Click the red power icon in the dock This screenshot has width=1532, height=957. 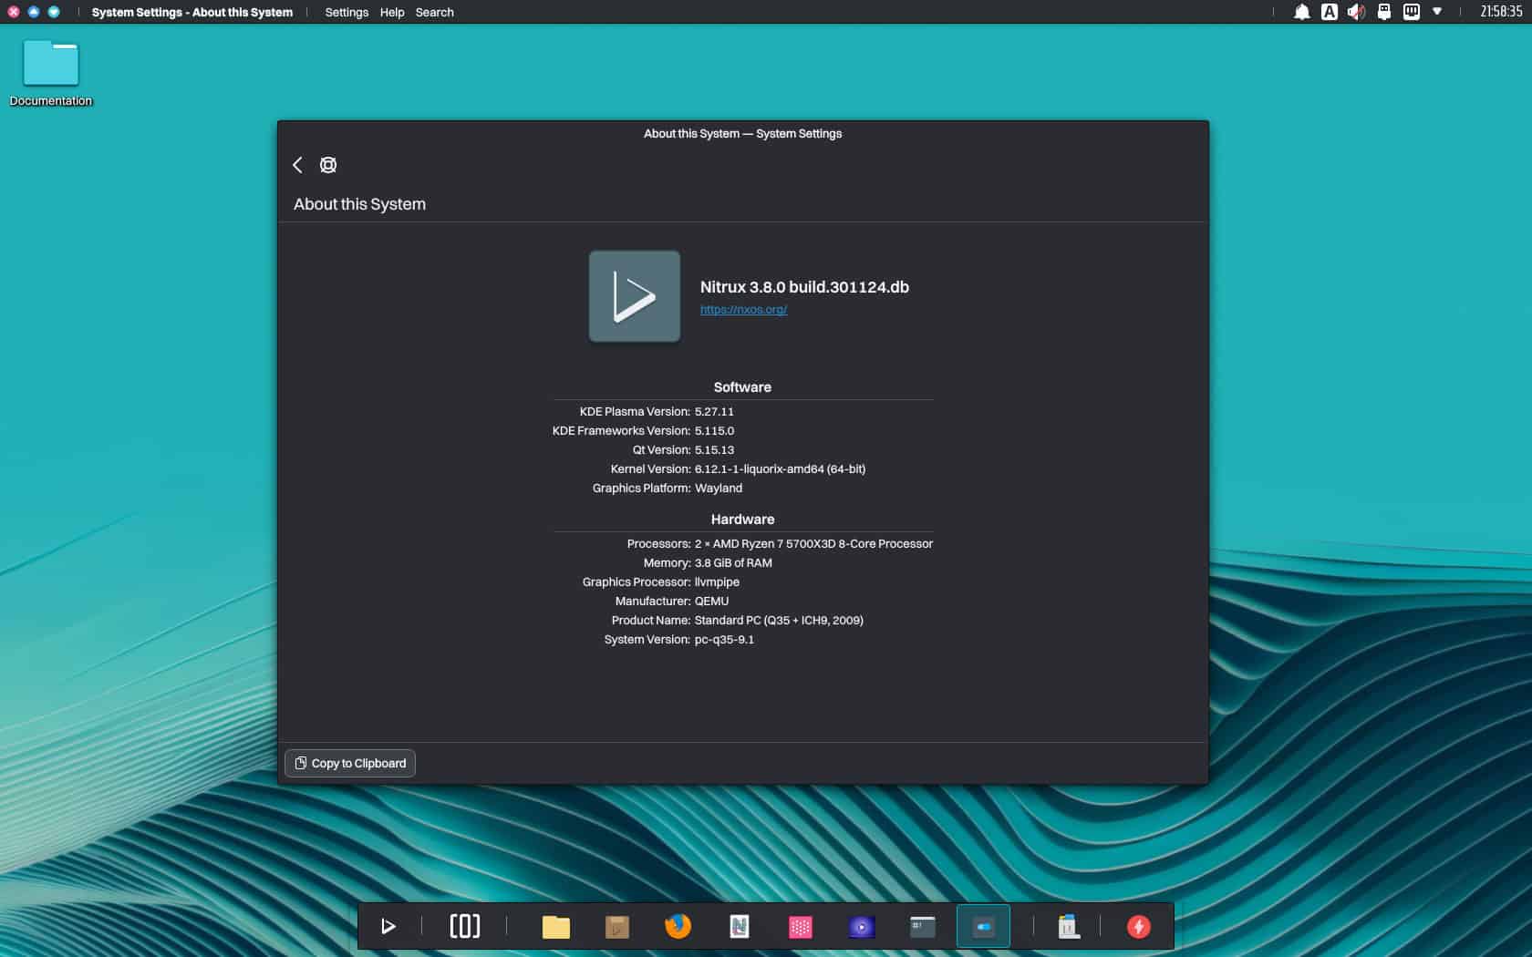[x=1137, y=926]
